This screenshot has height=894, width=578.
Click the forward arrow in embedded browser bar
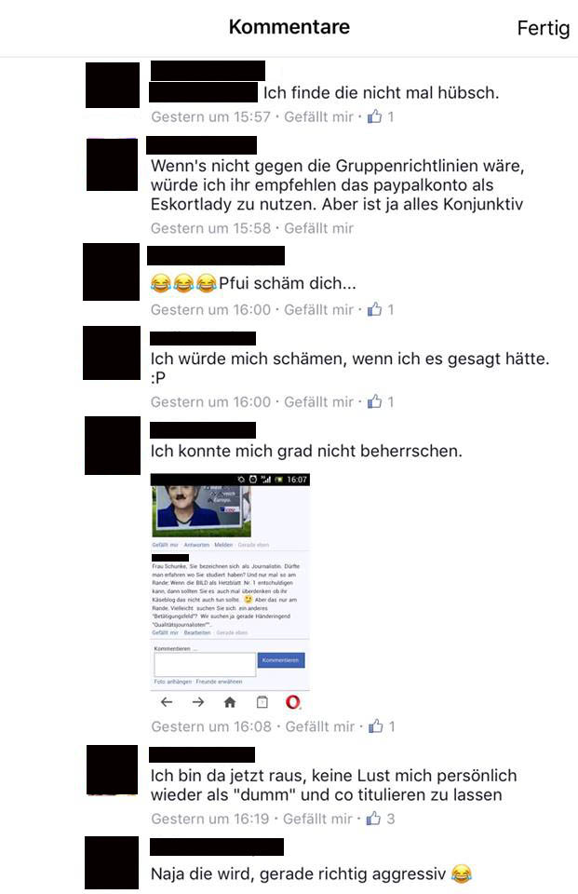(198, 702)
